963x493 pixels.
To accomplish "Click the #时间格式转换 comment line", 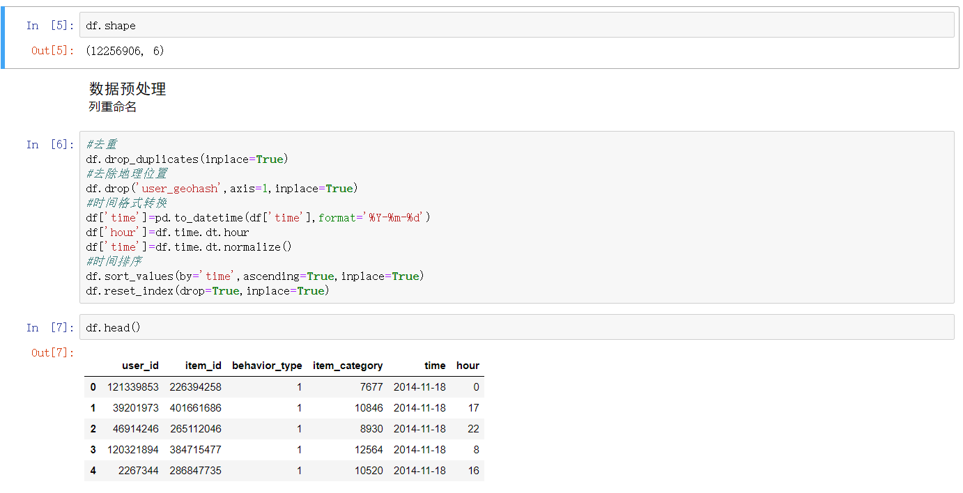I will (126, 203).
